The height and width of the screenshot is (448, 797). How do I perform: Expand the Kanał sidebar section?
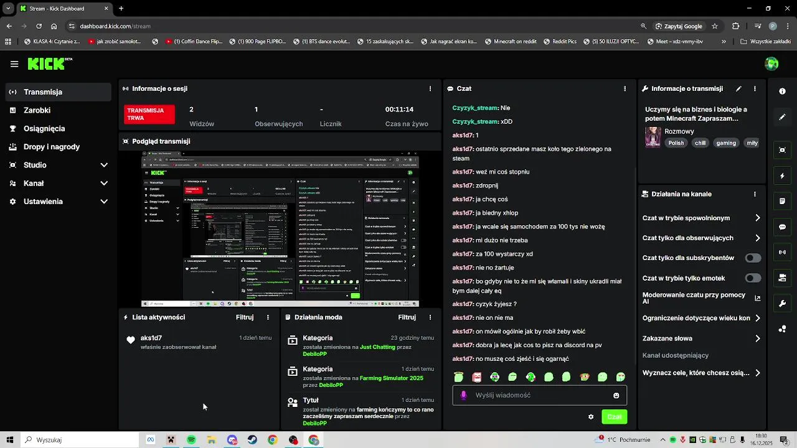(x=59, y=183)
